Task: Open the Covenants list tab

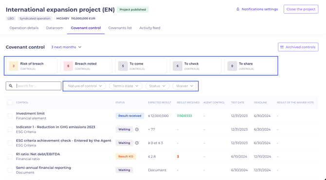Action: click(x=120, y=28)
